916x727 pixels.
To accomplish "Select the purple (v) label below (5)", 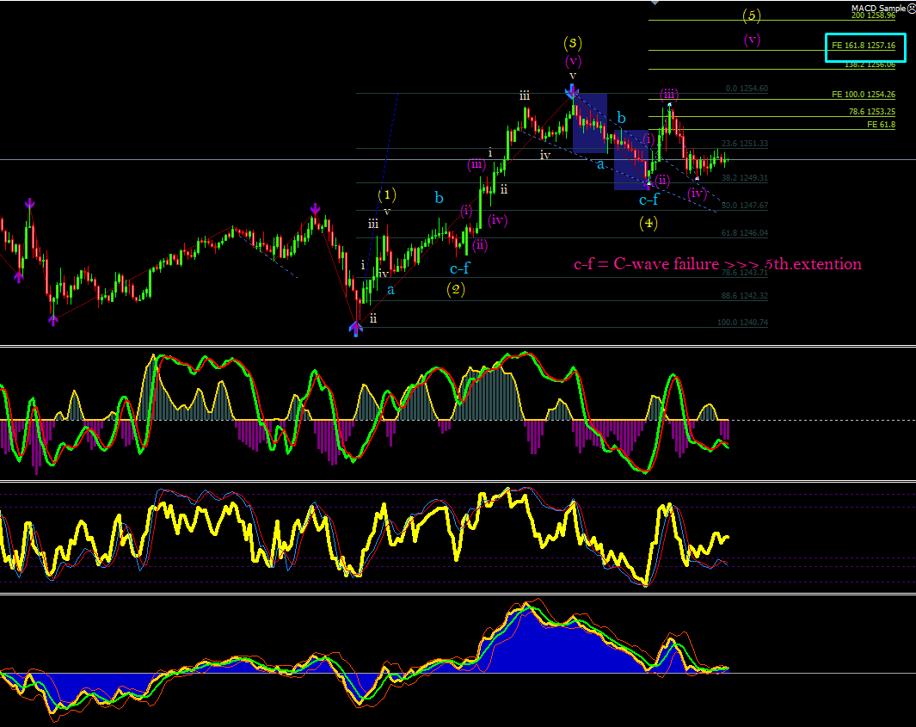I will click(752, 40).
